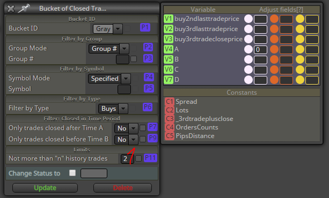Viewport: 329px width, 198px height.
Task: Toggle checkbox for closed before Time B
Action: tap(143, 139)
